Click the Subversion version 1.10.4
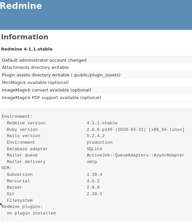 [94, 174]
